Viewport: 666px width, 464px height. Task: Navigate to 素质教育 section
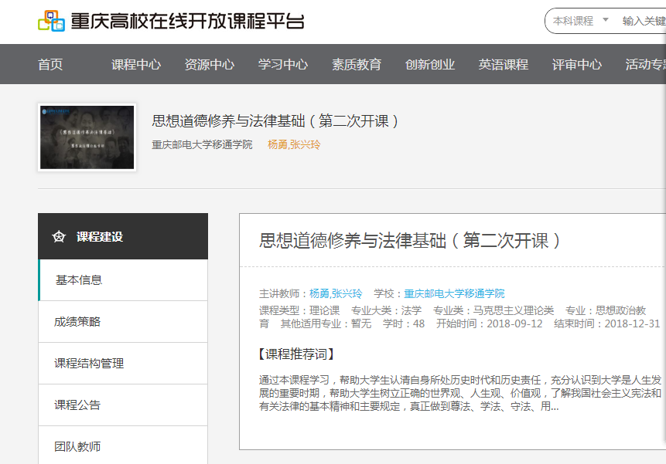point(357,65)
